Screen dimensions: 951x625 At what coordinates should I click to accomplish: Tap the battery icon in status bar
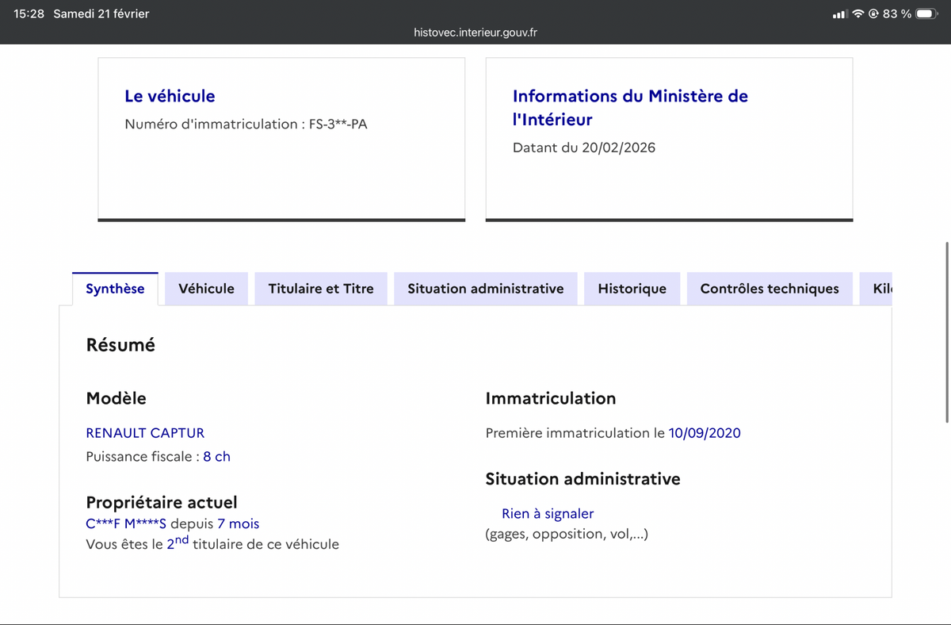[926, 14]
